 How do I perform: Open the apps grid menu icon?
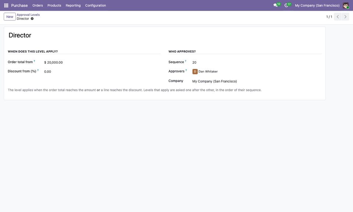coord(6,6)
